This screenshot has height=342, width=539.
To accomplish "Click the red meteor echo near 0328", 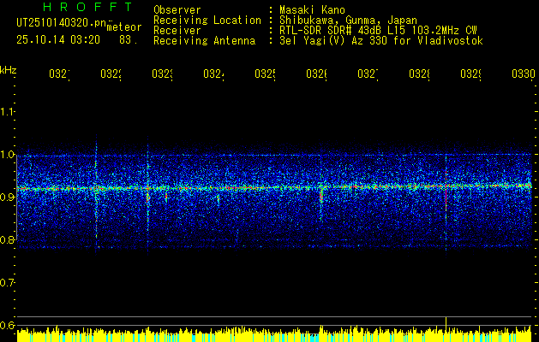I will tap(446, 191).
